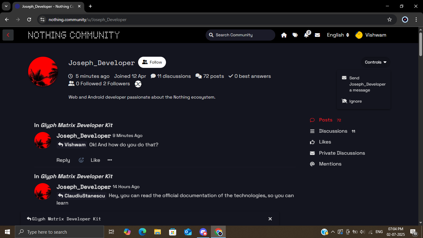Switch to the Discussions tab
Image resolution: width=423 pixels, height=238 pixels.
click(x=333, y=131)
